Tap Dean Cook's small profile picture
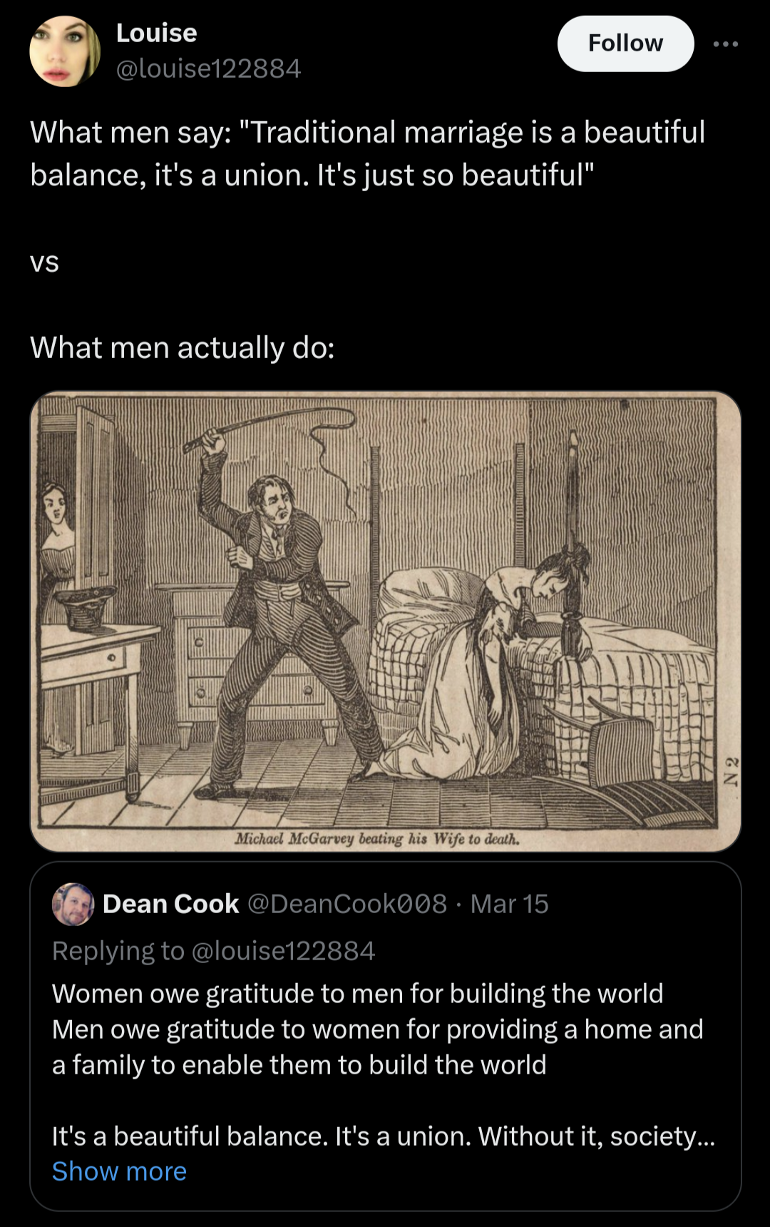The image size is (770, 1227). tap(73, 904)
